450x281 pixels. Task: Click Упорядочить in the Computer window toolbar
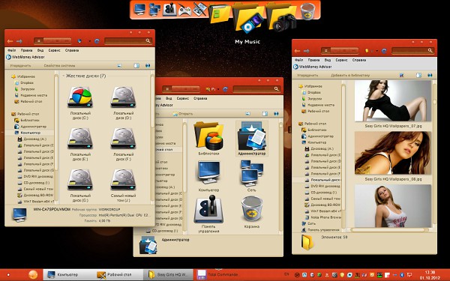click(20, 66)
